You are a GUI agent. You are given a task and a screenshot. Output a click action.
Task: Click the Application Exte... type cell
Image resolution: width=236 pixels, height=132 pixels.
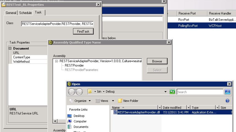[204, 112]
